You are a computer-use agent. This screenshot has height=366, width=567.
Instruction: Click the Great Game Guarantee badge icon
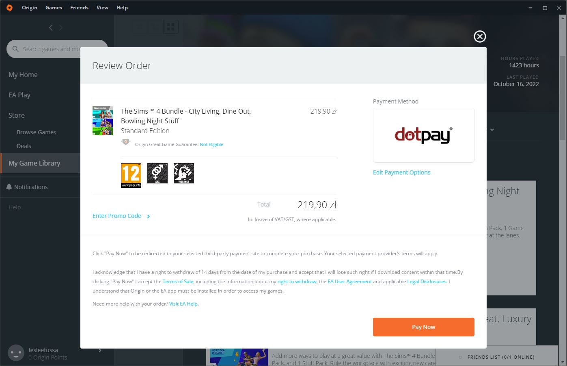click(126, 142)
